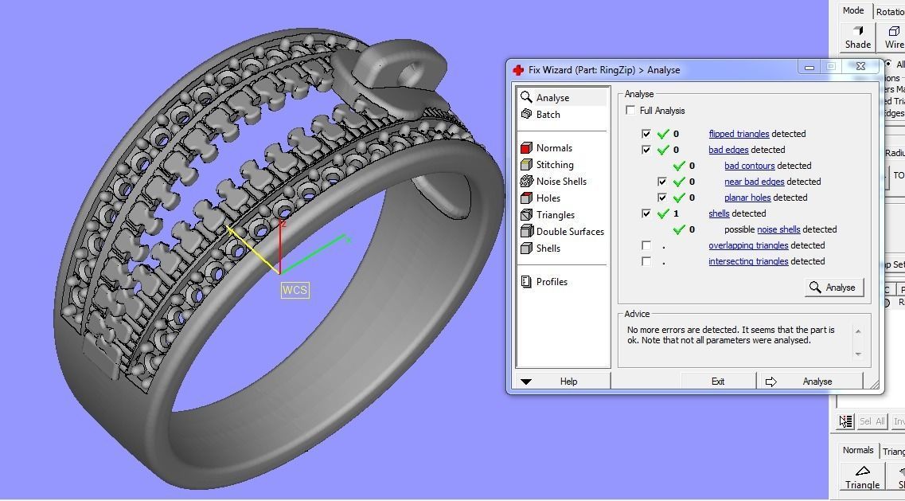Follow the noise shells link

pyautogui.click(x=778, y=229)
